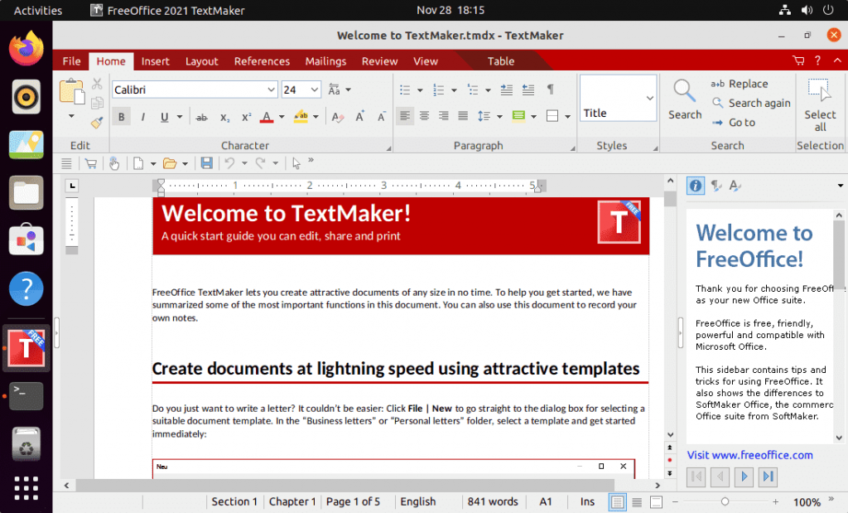
Task: Select the touch mode hand icon
Action: (114, 163)
